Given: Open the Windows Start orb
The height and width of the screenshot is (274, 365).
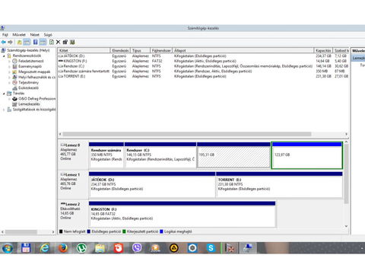Looking at the screenshot, I should (x=8, y=248).
